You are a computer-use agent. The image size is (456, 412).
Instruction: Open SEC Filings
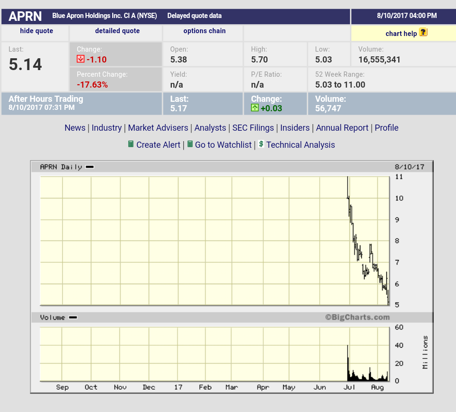tap(253, 128)
